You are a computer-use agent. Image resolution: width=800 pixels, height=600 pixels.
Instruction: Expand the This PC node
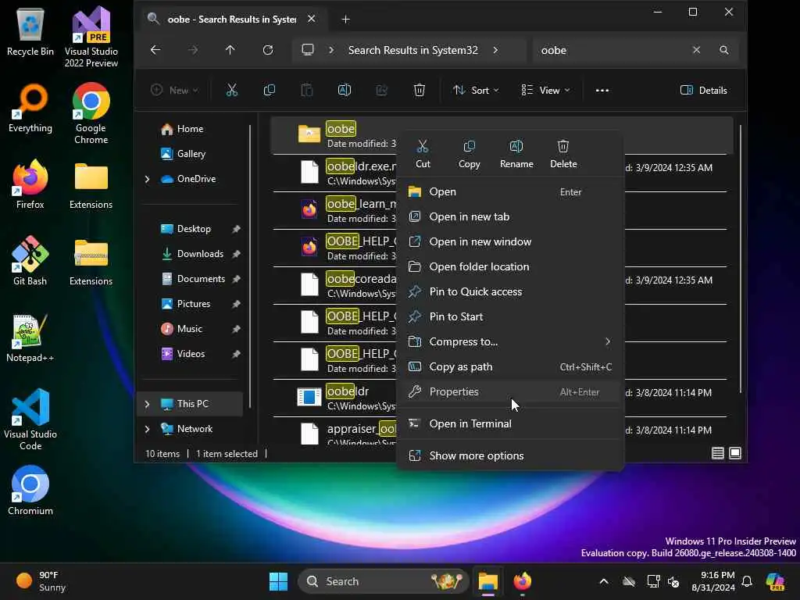(x=148, y=404)
